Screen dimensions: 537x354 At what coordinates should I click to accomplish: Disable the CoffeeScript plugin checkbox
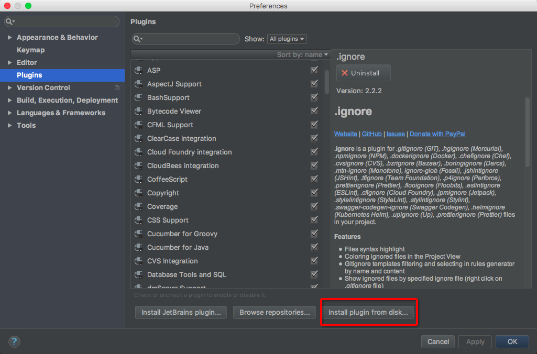[x=314, y=179]
